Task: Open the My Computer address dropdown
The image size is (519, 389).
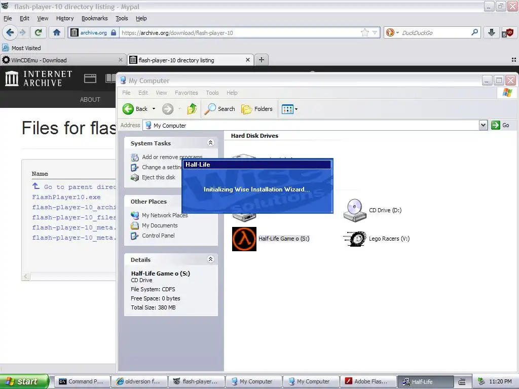Action: (483, 125)
